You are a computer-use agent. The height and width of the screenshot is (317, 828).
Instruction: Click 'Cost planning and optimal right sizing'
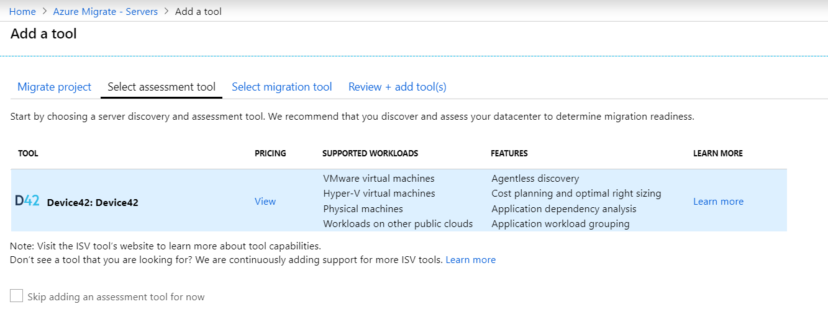pos(576,193)
